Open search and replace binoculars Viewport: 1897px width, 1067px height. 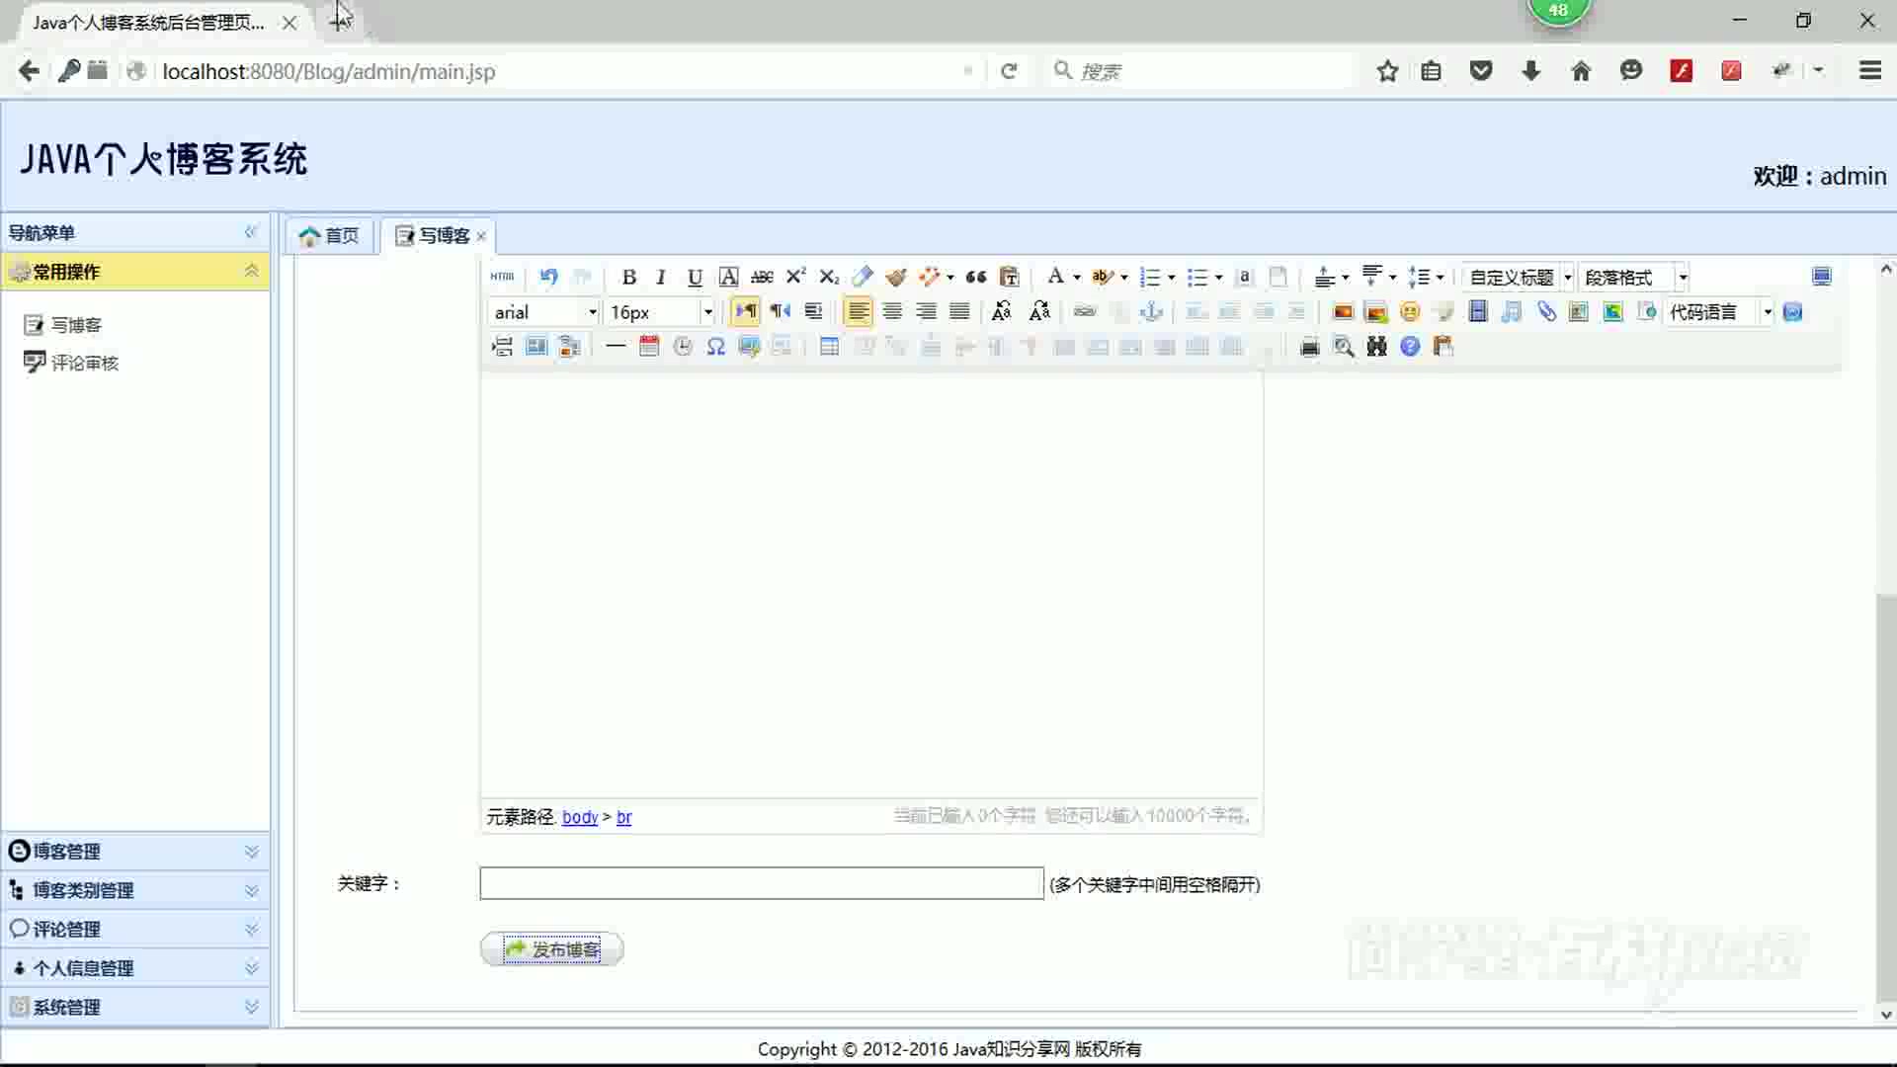click(1377, 347)
